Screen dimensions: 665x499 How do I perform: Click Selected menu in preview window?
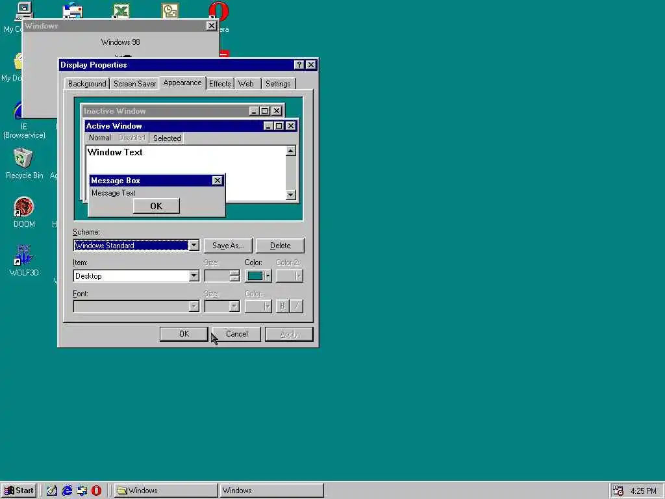pos(167,138)
